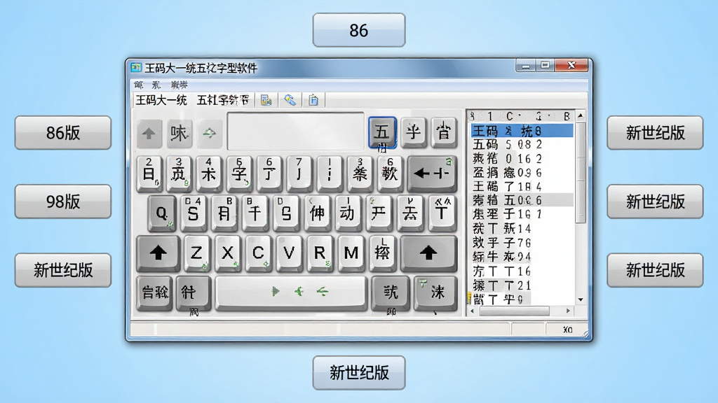Click the blue pen-shaped toolbar icon
The image size is (718, 403).
pos(290,100)
